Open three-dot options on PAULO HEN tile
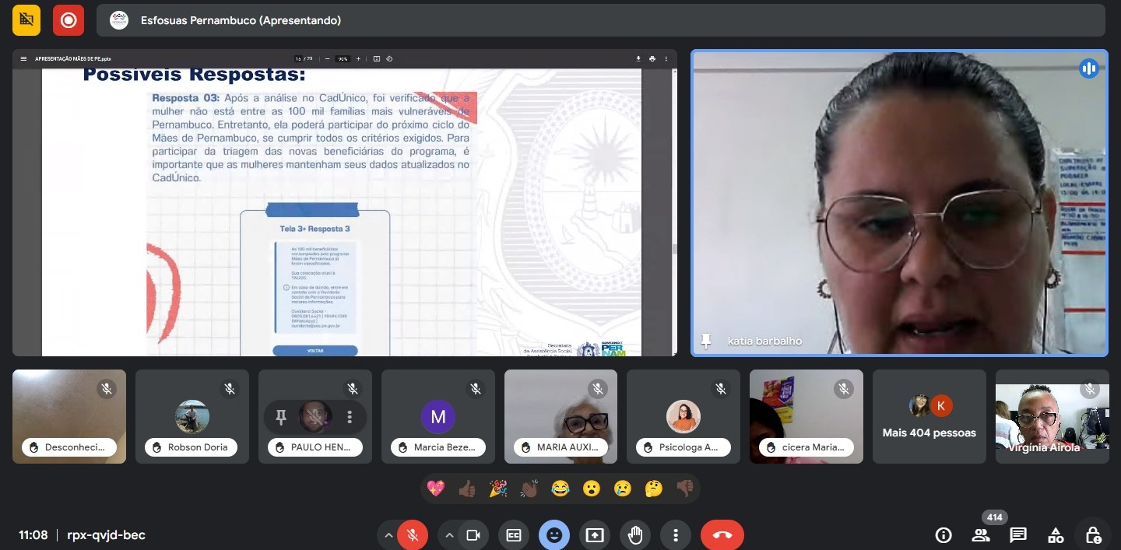The height and width of the screenshot is (550, 1121). [350, 417]
